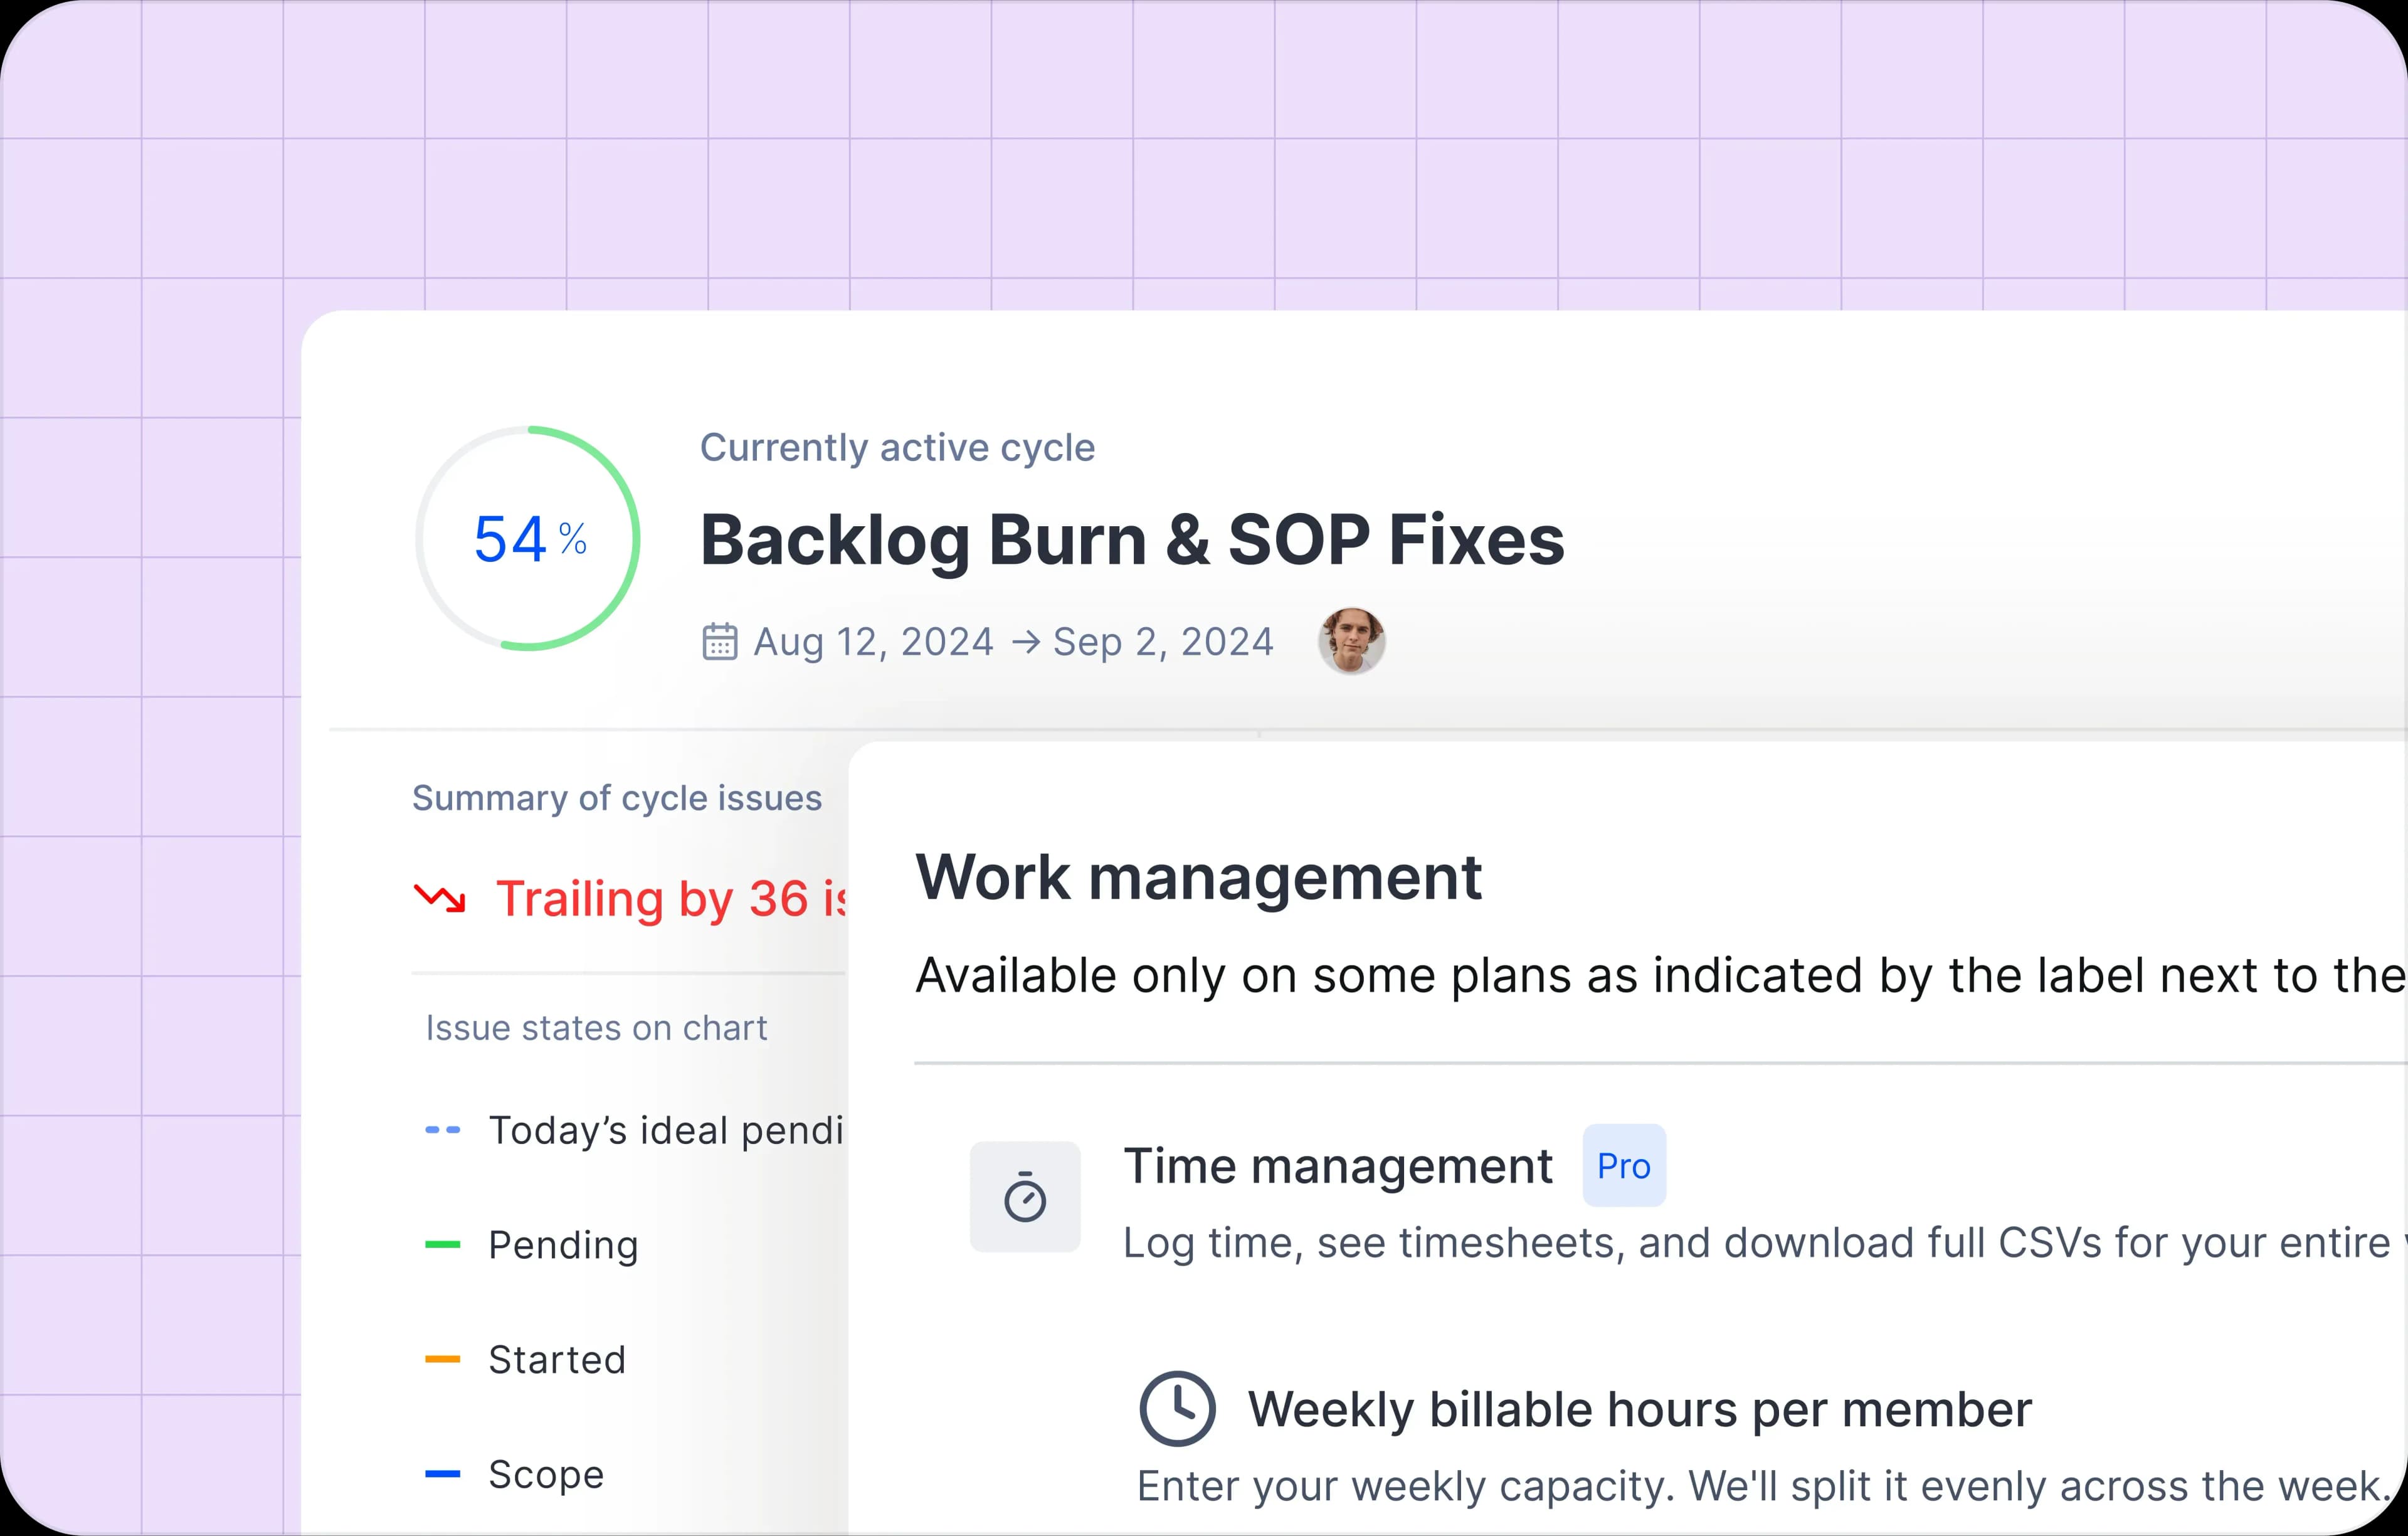The height and width of the screenshot is (1536, 2408).
Task: Select the stopwatch Time management icon
Action: tap(1025, 1196)
